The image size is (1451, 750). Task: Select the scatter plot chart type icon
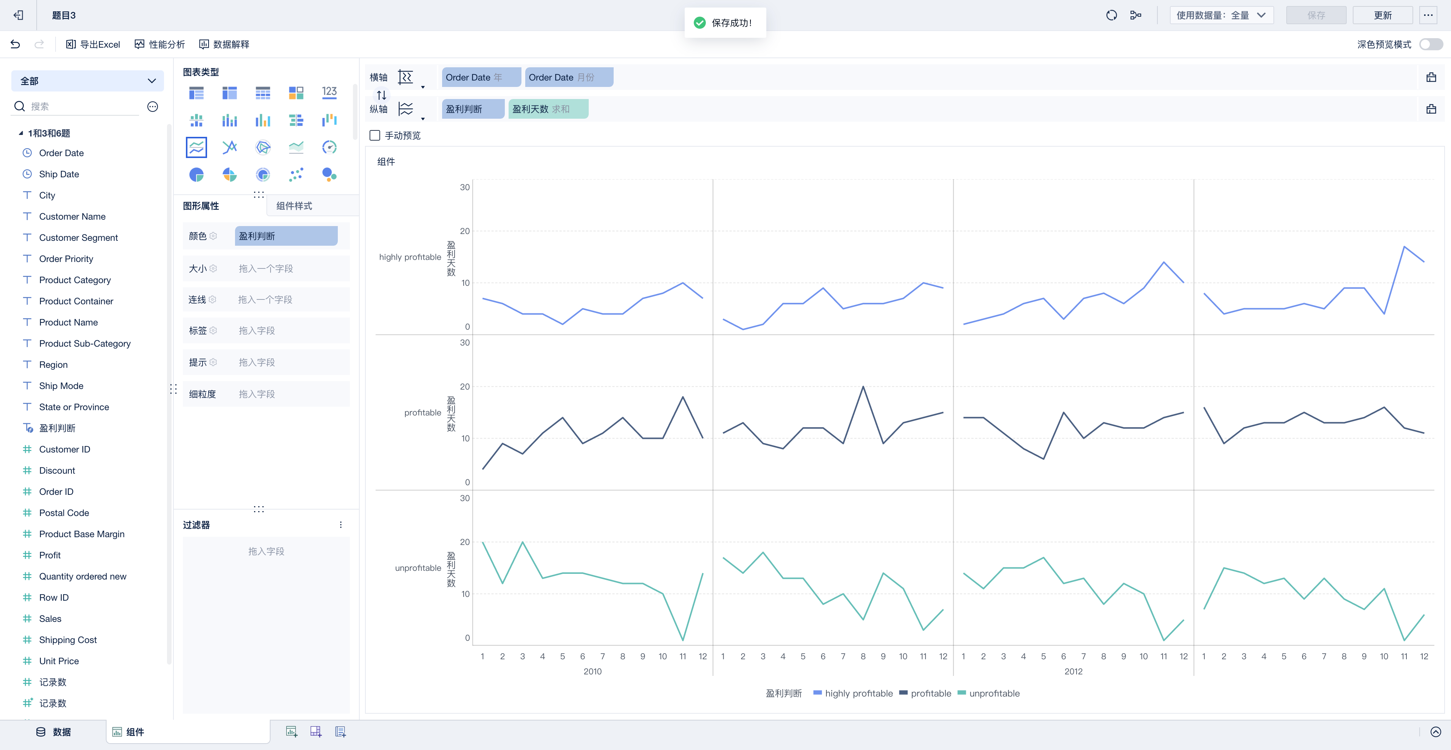tap(296, 175)
